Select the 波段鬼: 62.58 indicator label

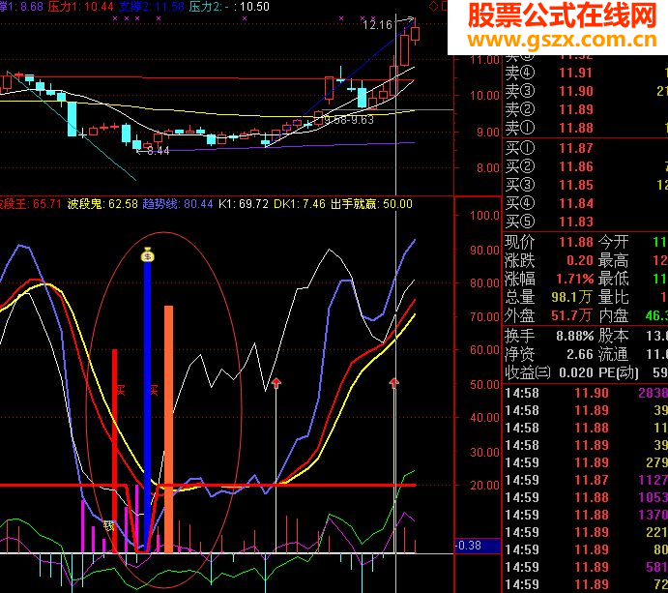point(102,204)
